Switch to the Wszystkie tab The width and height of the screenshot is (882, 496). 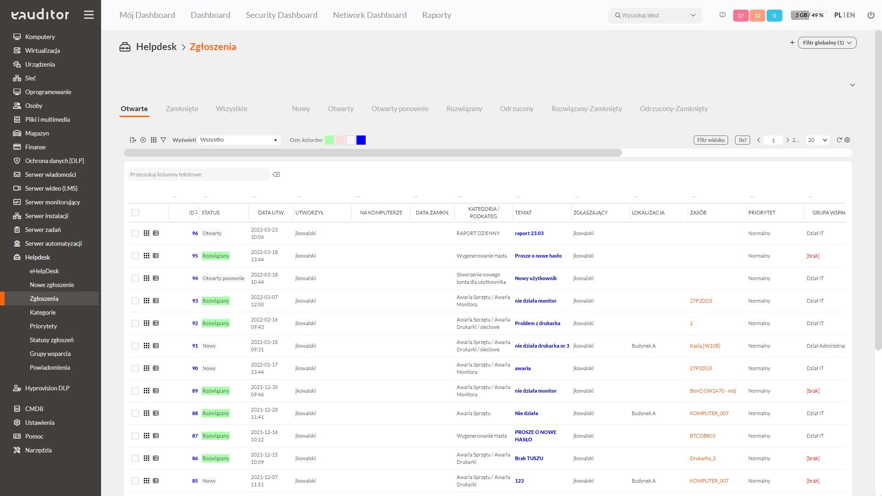click(232, 109)
